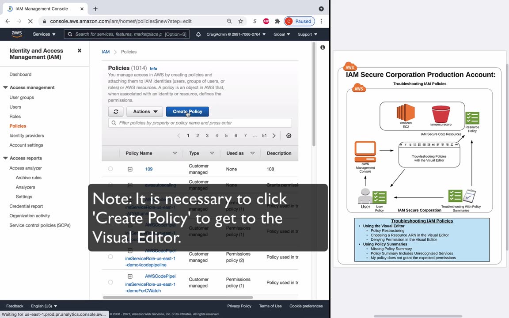509x318 pixels.
Task: Close the IAM Management Console tab
Action: click(82, 9)
